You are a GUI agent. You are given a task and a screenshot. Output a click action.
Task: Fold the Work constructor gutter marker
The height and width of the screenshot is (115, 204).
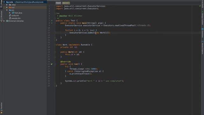pyautogui.click(x=55, y=52)
